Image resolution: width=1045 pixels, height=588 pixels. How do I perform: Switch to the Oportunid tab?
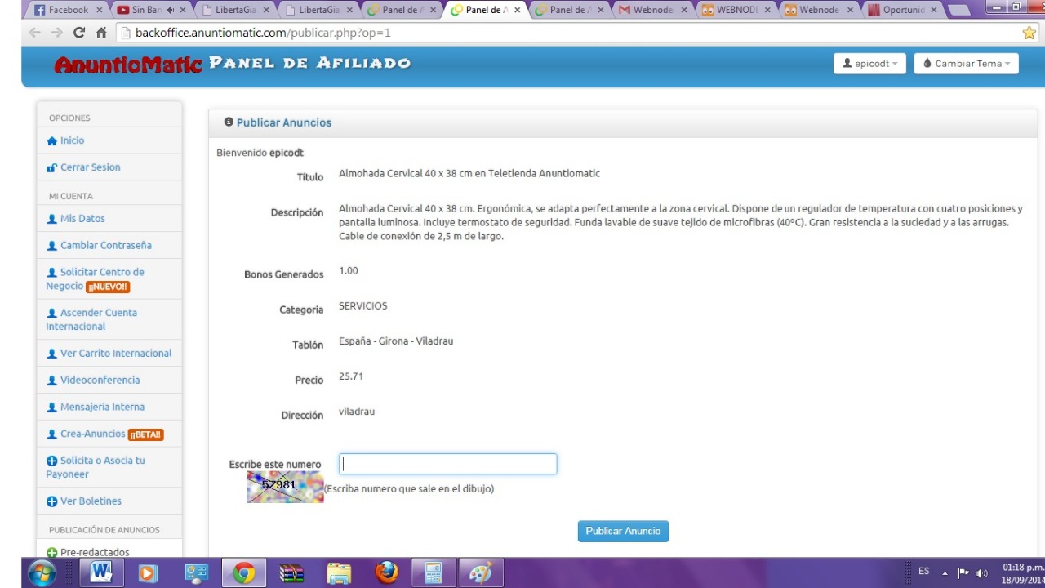pos(903,10)
